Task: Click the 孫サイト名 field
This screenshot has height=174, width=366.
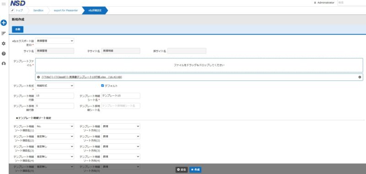Action: (x=187, y=51)
